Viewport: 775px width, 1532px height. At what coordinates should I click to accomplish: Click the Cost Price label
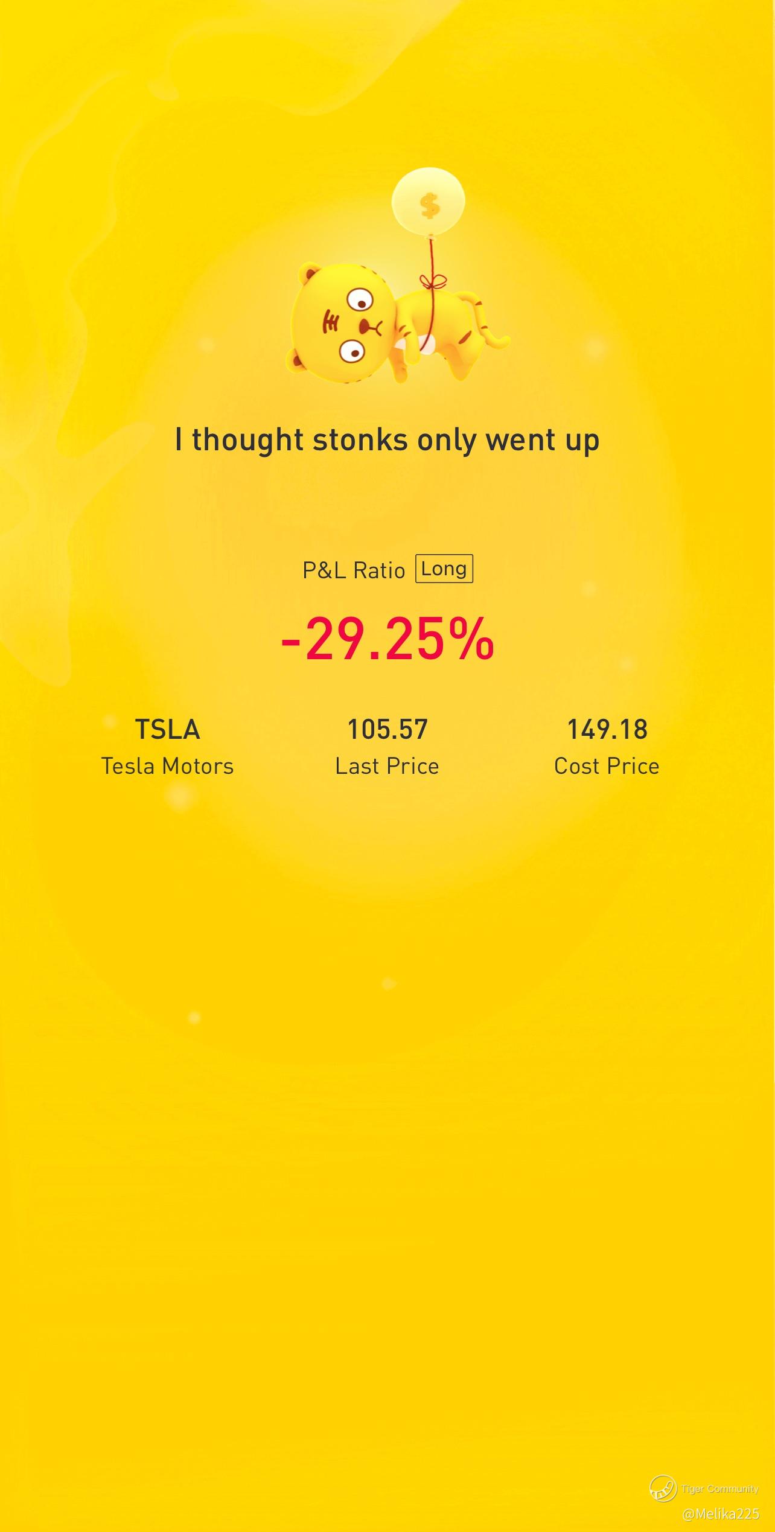click(x=607, y=766)
